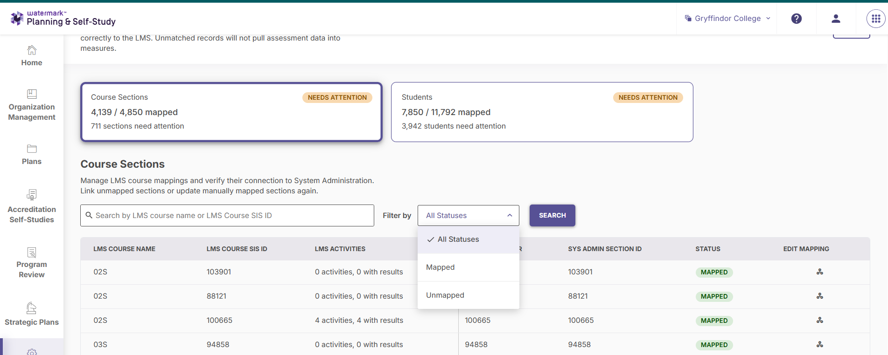Click the Watermark Planning & Self-Study logo
888x355 pixels.
63,18
